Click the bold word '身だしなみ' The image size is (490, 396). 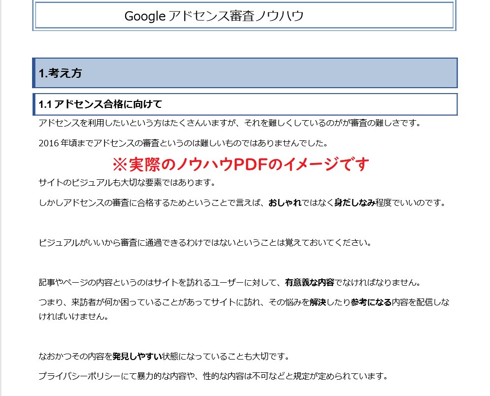[355, 203]
